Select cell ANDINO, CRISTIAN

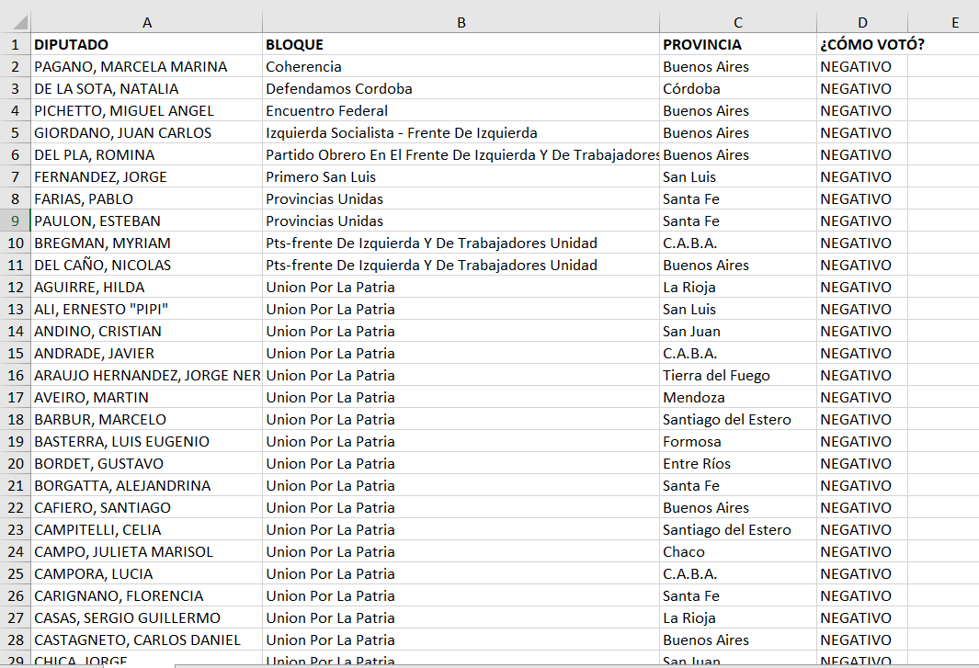pyautogui.click(x=147, y=332)
